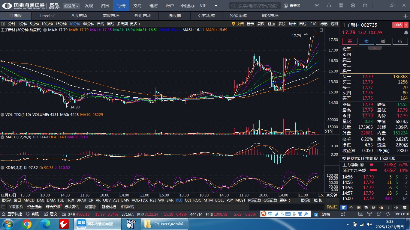Toggle the left panel icon beside 分时
The image size is (410, 230).
pyautogui.click(x=3, y=24)
